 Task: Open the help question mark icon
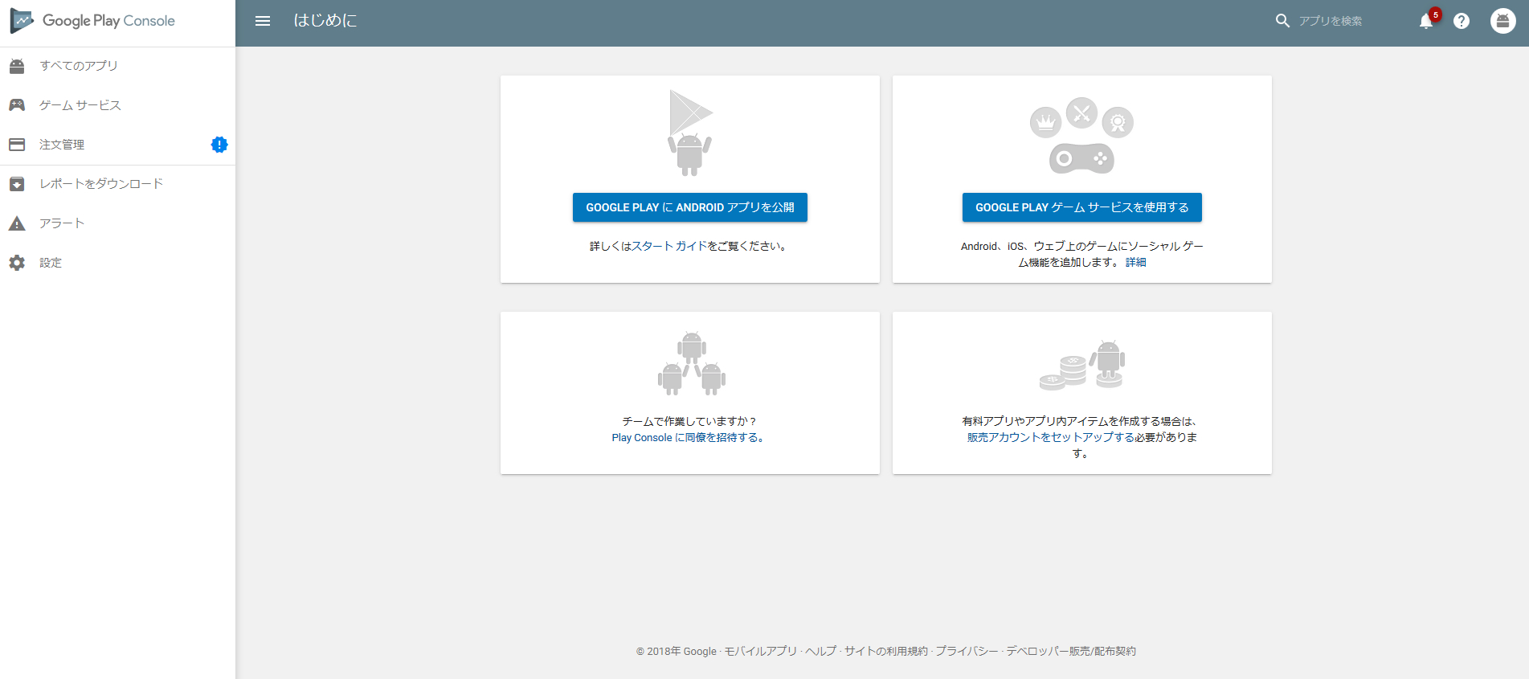click(x=1462, y=22)
